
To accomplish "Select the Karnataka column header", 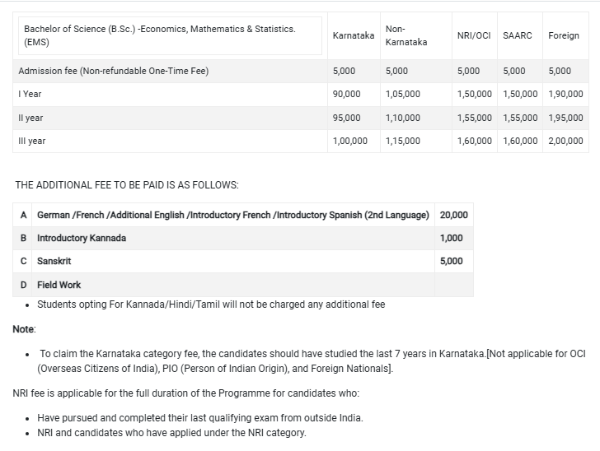I will click(x=353, y=35).
